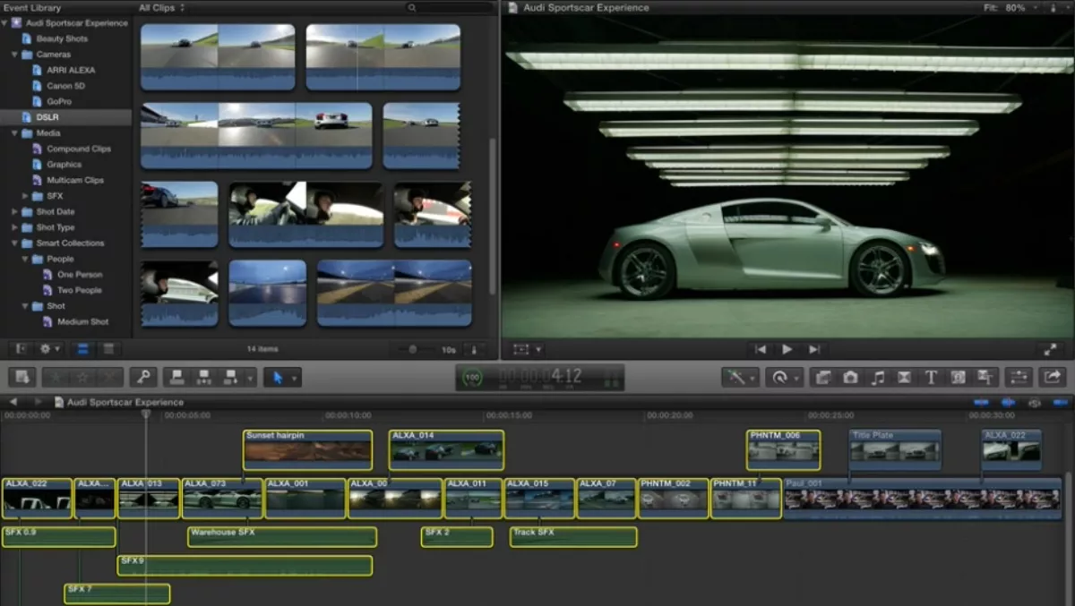Open the All Clips filter dropdown

(x=162, y=7)
